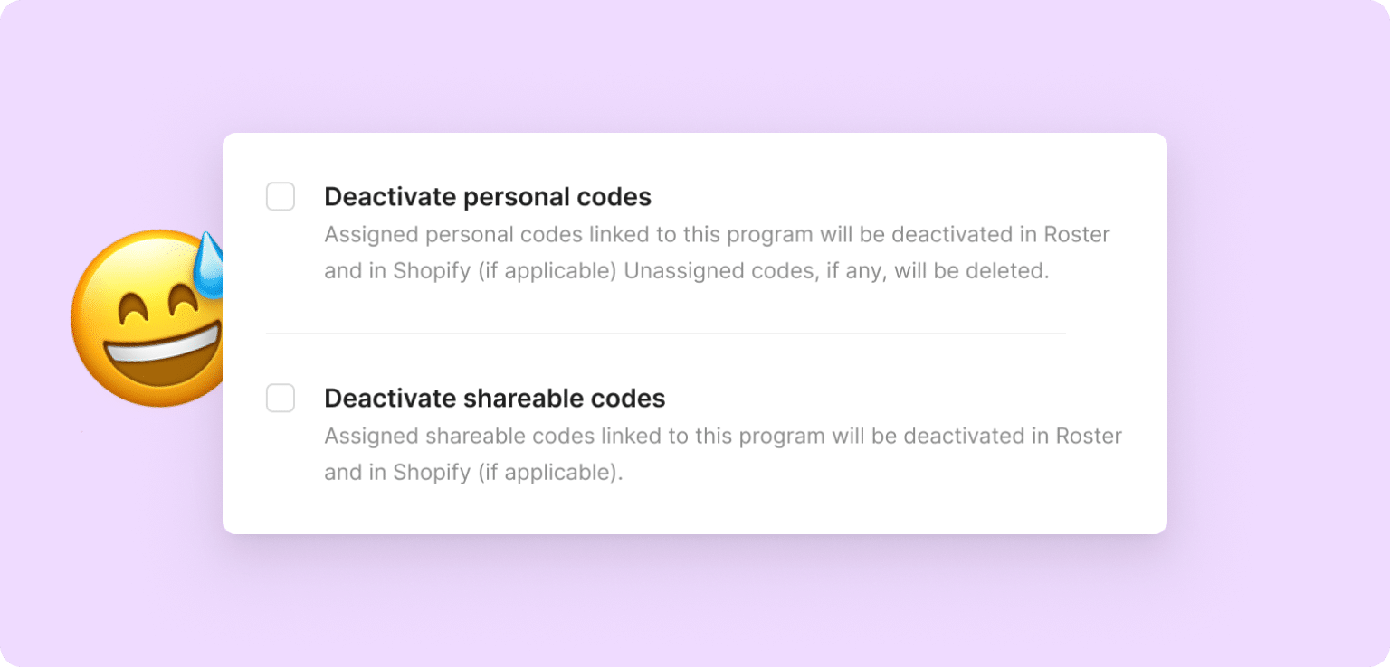Click "Shopify" in the personal codes description
The height and width of the screenshot is (667, 1390).
pyautogui.click(x=432, y=271)
